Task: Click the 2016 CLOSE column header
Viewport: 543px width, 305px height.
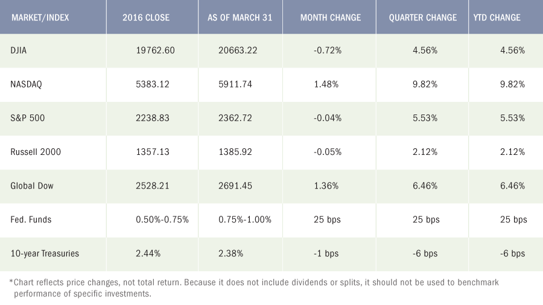Action: [x=146, y=17]
